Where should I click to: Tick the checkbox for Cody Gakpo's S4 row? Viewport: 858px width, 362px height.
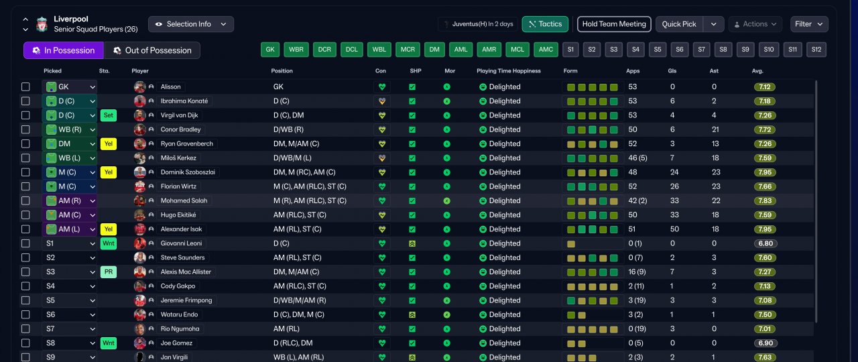pyautogui.click(x=25, y=286)
